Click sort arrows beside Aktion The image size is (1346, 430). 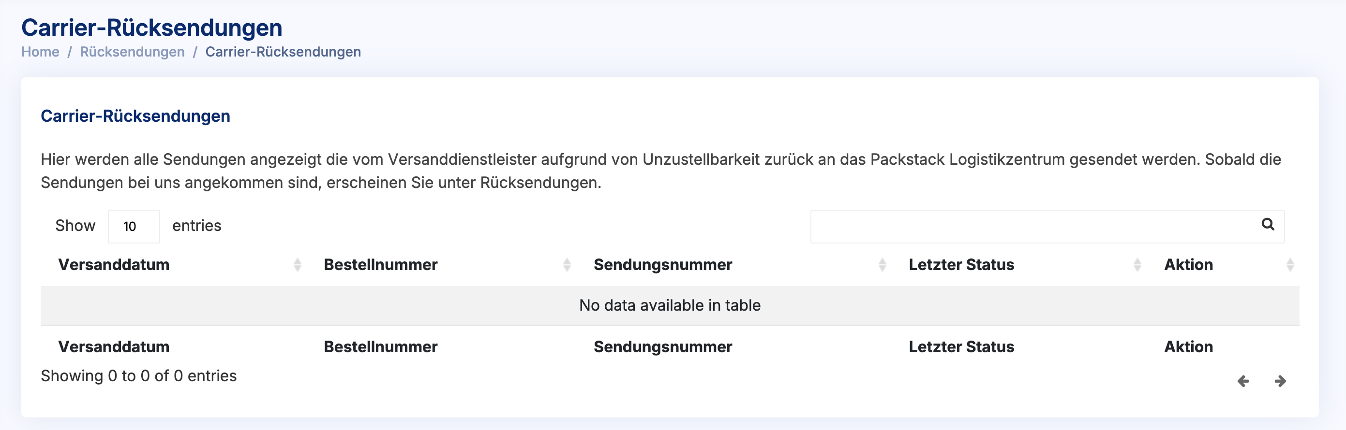pos(1290,265)
